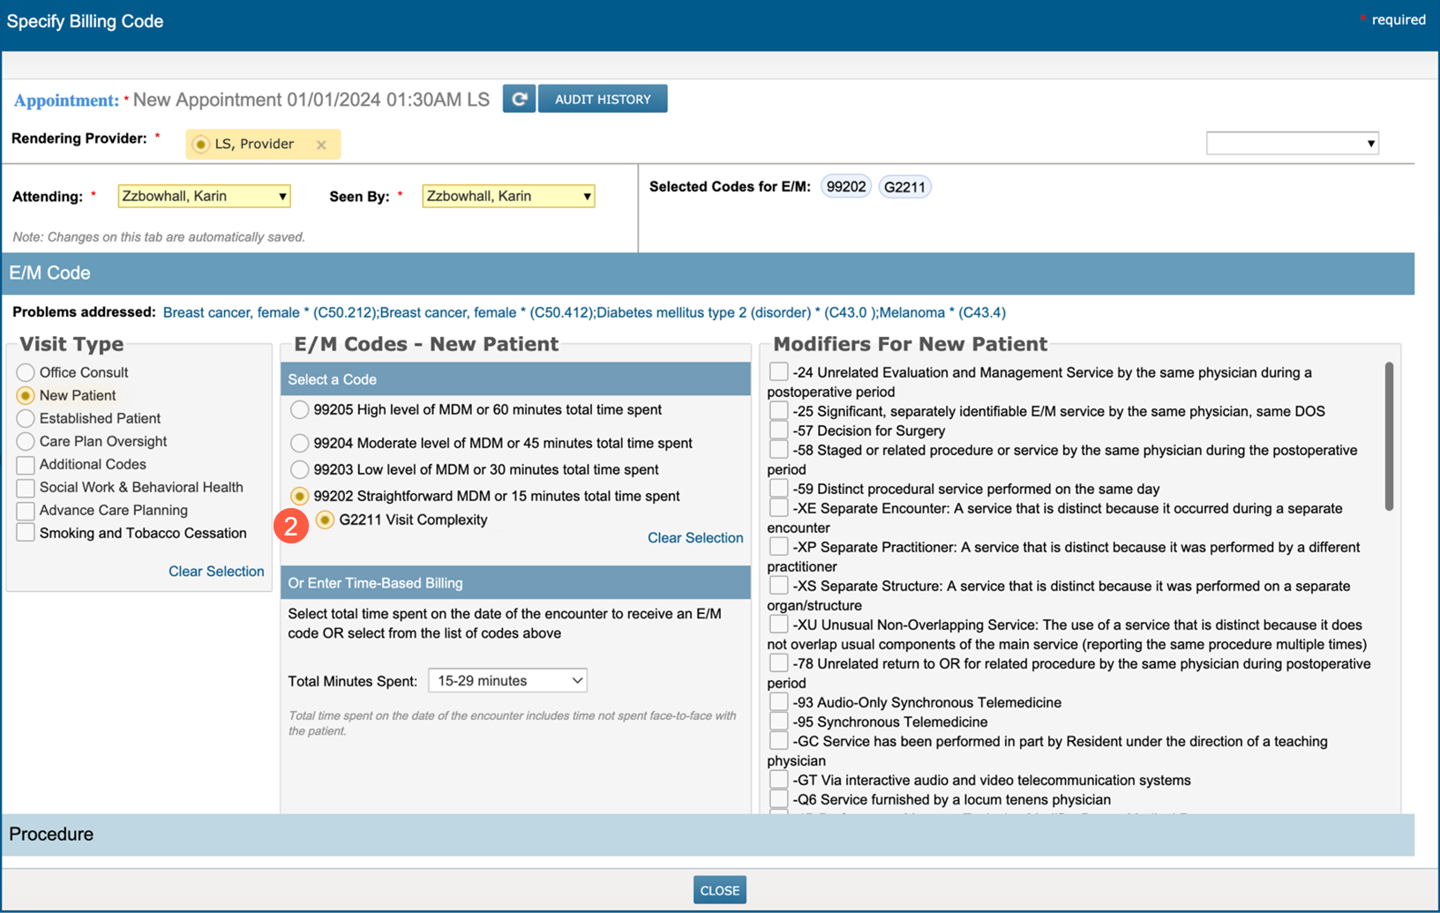Click the modifiers list vertical scrollbar
The image size is (1440, 913).
pyautogui.click(x=1389, y=437)
